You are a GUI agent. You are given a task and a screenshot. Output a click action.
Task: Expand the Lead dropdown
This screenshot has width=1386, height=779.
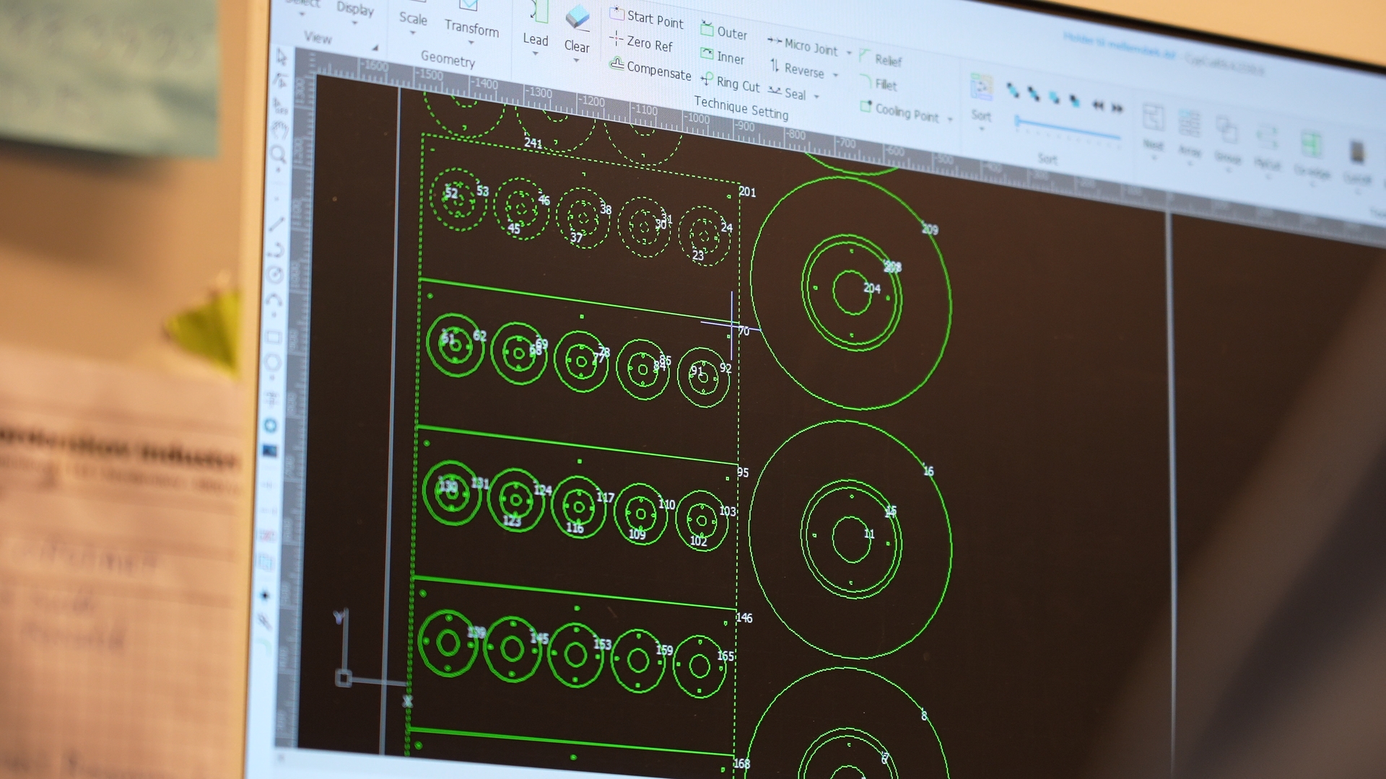click(x=536, y=53)
